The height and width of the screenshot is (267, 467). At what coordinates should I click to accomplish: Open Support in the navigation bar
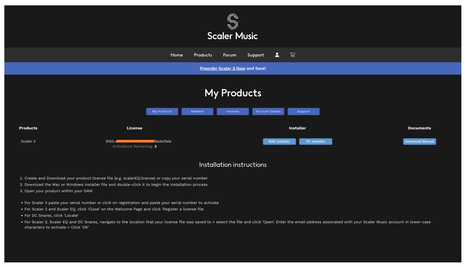tap(255, 55)
